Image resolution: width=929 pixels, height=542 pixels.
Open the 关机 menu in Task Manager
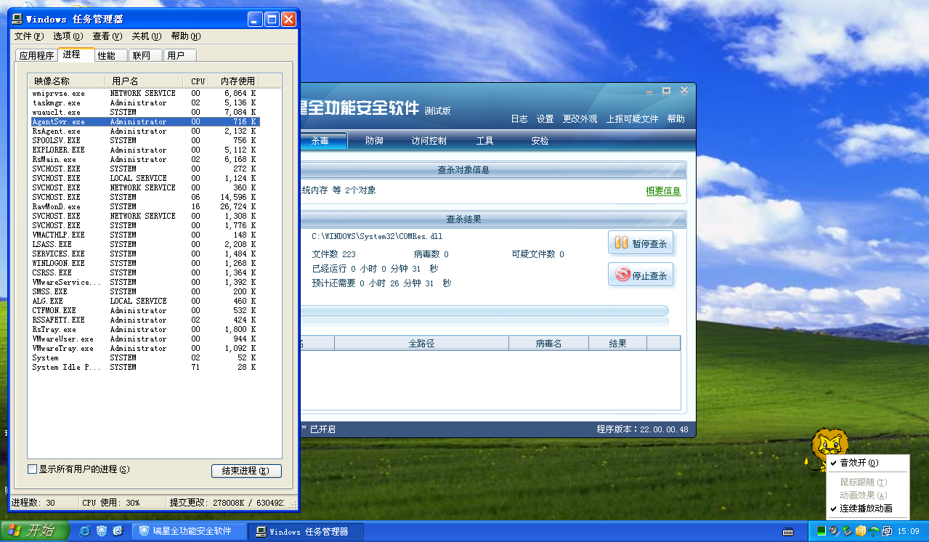click(147, 36)
